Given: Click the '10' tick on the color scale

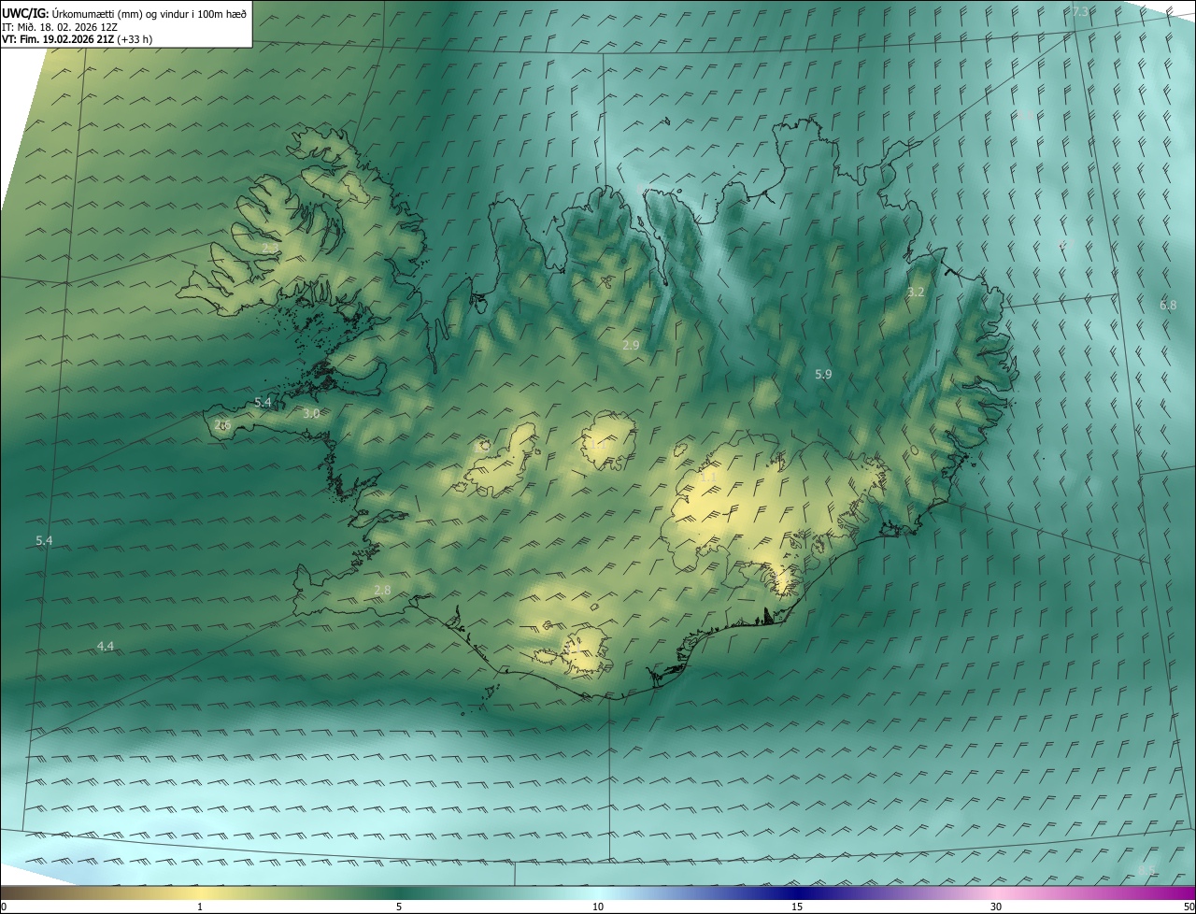Looking at the screenshot, I should pos(598,907).
